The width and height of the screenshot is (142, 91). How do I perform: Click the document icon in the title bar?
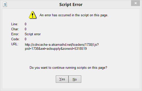click(x=5, y=4)
